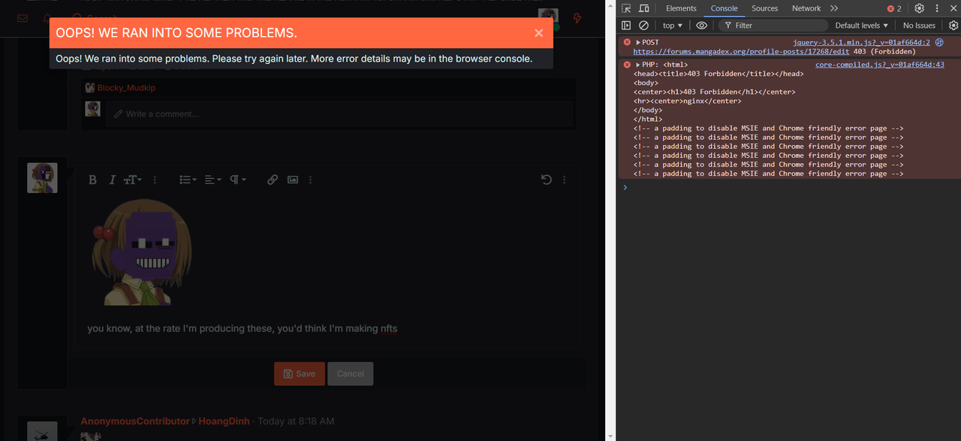Image resolution: width=961 pixels, height=441 pixels.
Task: Click the '403 Forbidden' title line in console
Action: pos(718,74)
